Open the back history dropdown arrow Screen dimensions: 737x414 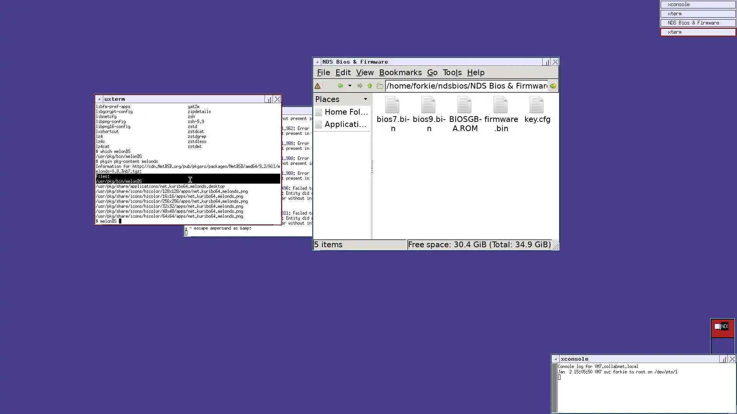[x=350, y=86]
